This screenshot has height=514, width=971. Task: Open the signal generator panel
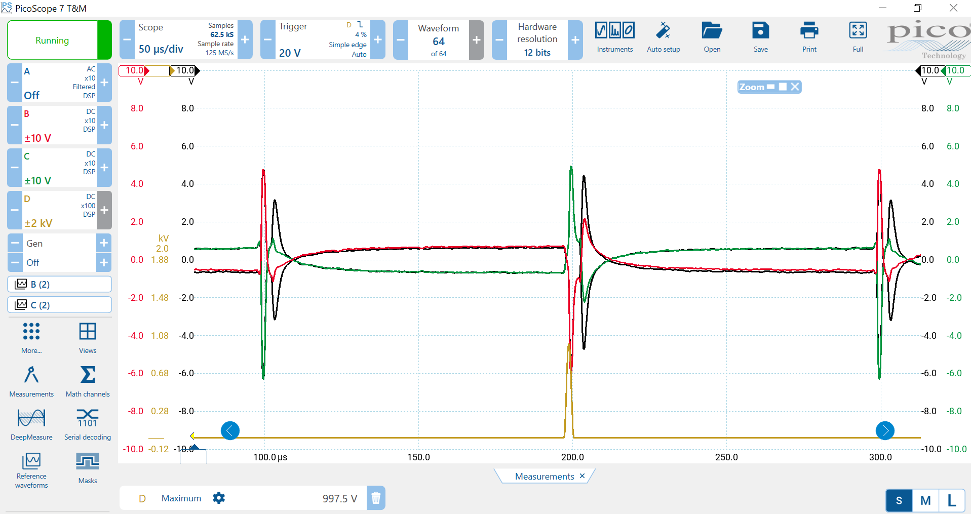pyautogui.click(x=59, y=243)
